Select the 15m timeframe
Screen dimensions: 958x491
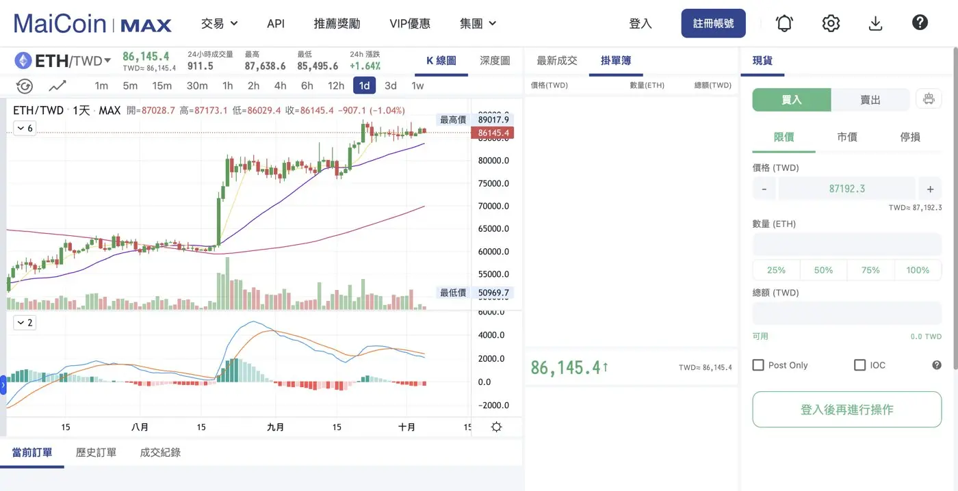pos(161,85)
